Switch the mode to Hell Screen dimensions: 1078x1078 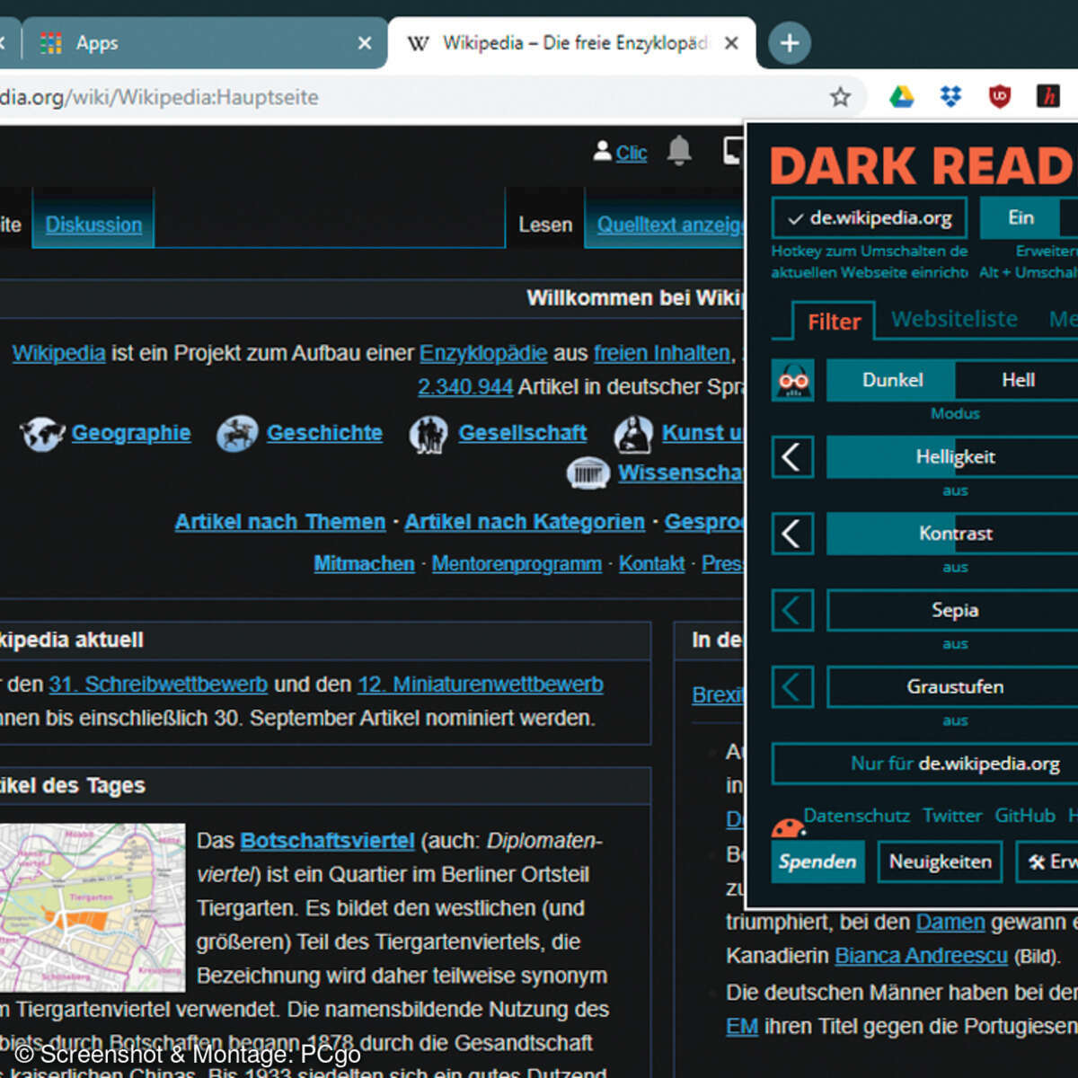1016,379
